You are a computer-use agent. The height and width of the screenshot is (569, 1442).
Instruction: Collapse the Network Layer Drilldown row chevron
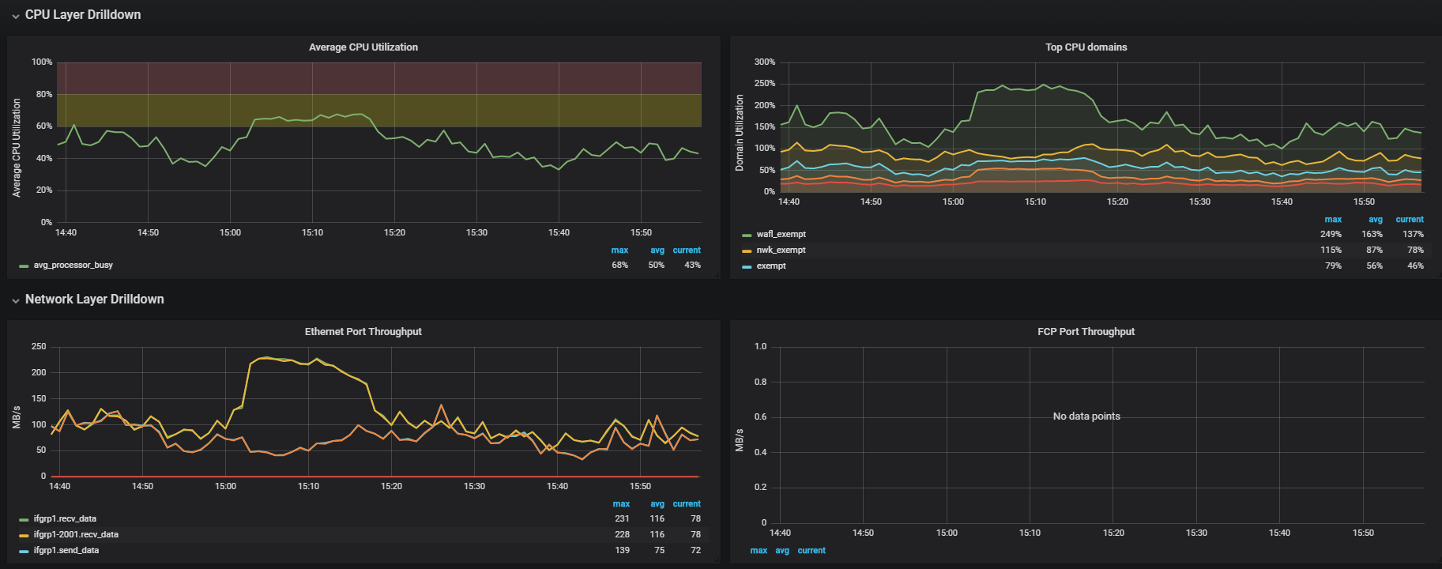click(15, 300)
